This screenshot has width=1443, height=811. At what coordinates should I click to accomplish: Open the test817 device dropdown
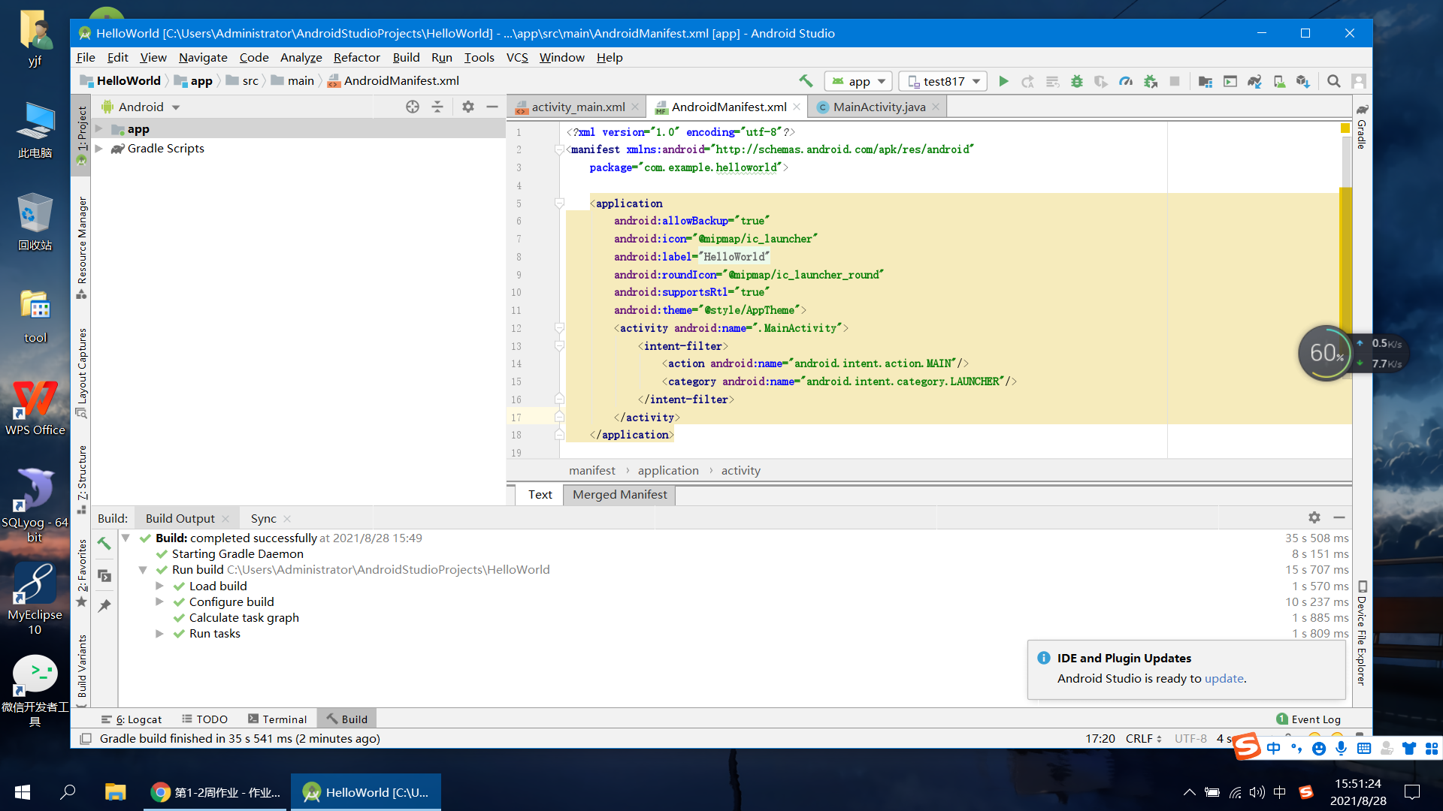tap(943, 81)
